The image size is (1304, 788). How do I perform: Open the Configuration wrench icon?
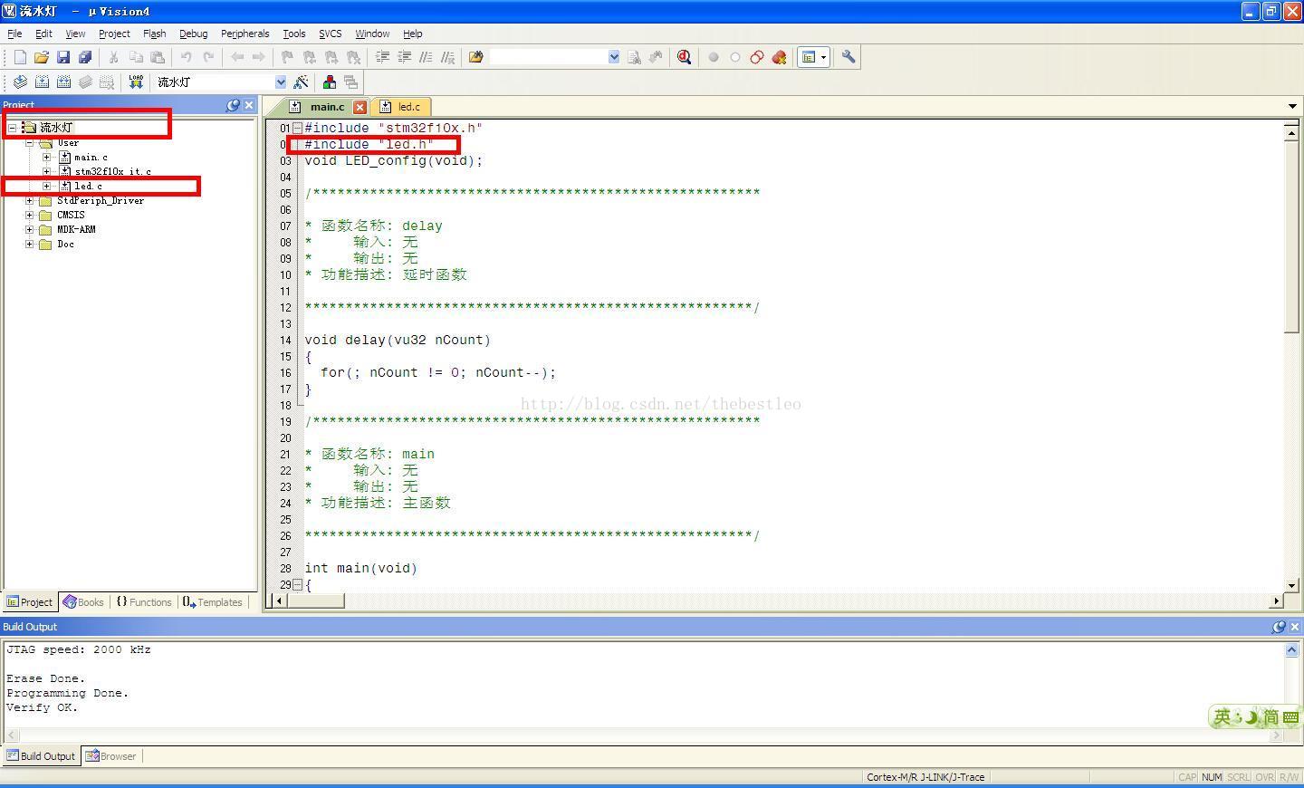tap(849, 57)
